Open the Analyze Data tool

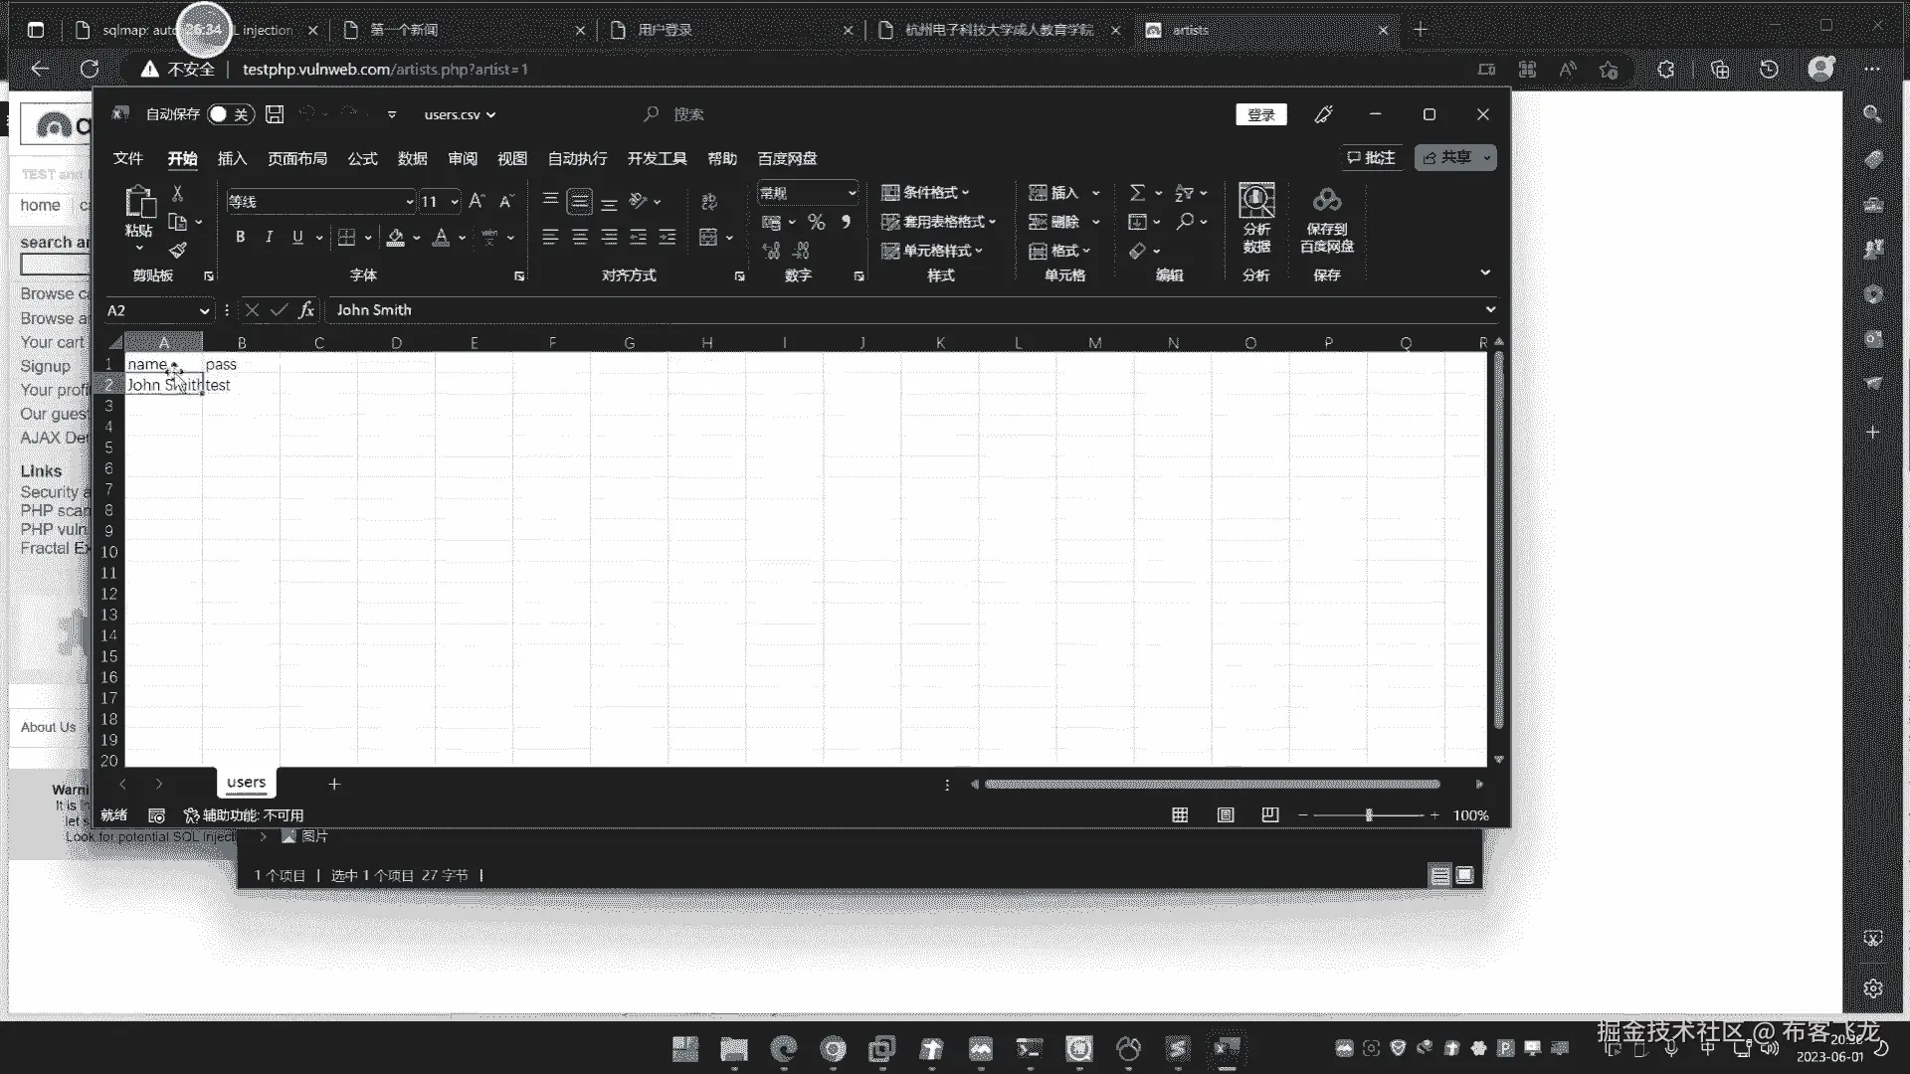(x=1255, y=217)
